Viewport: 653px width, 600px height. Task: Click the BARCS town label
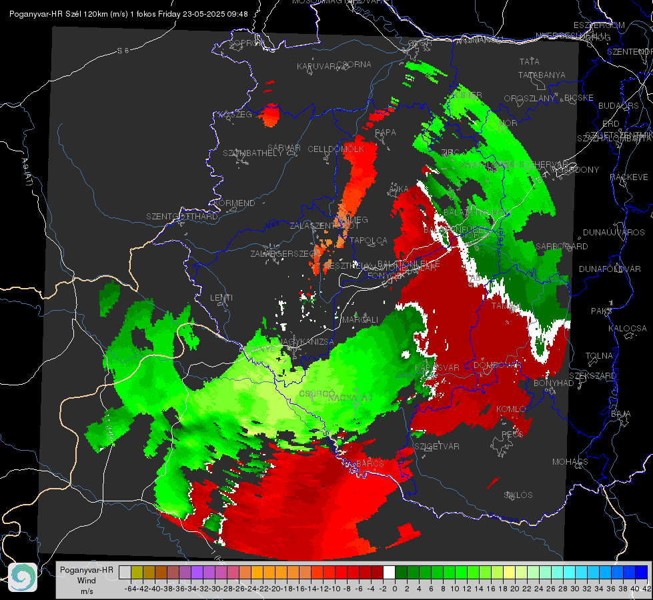point(370,463)
